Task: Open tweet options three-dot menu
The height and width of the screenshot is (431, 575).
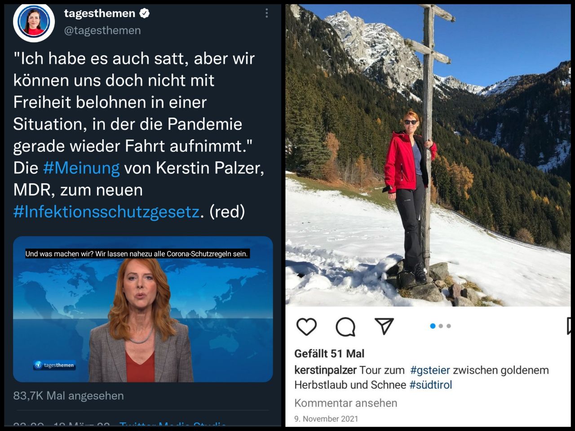Action: [266, 13]
